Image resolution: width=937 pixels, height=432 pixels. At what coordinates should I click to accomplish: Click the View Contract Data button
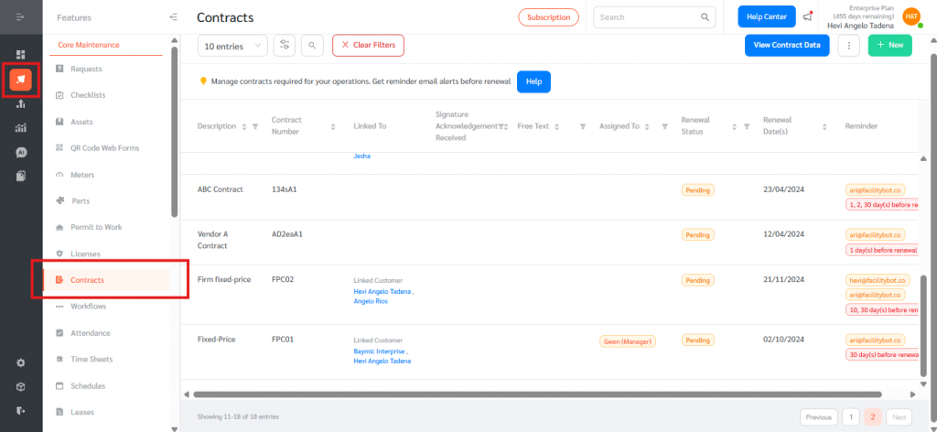[x=786, y=45]
